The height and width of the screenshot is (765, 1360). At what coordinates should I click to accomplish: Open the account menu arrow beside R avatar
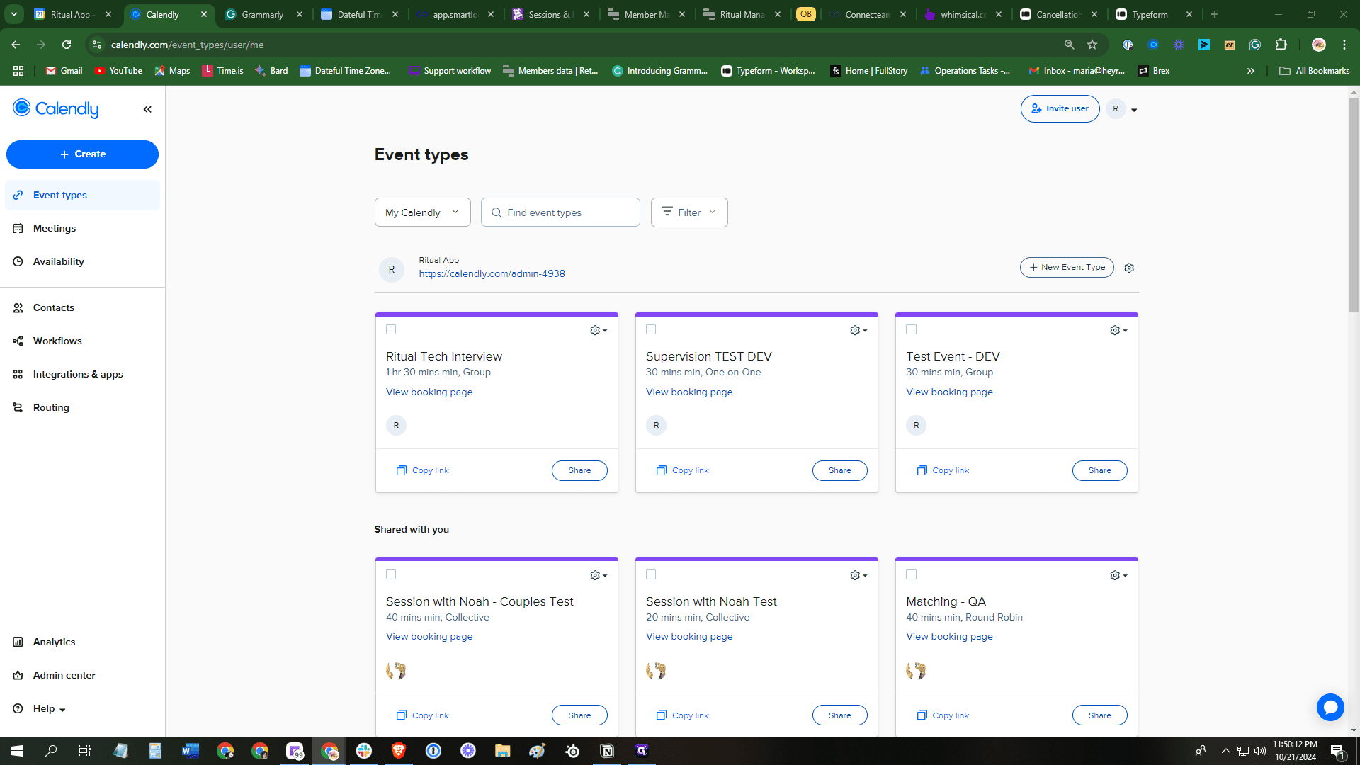pos(1134,110)
